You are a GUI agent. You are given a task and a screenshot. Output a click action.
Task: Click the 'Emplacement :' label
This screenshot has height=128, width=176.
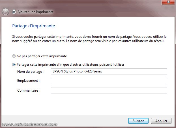coord(28,81)
